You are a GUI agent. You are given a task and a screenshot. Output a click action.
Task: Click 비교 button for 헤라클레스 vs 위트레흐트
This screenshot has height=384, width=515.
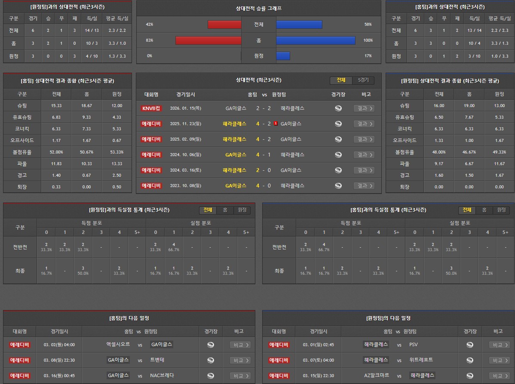pyautogui.click(x=499, y=360)
